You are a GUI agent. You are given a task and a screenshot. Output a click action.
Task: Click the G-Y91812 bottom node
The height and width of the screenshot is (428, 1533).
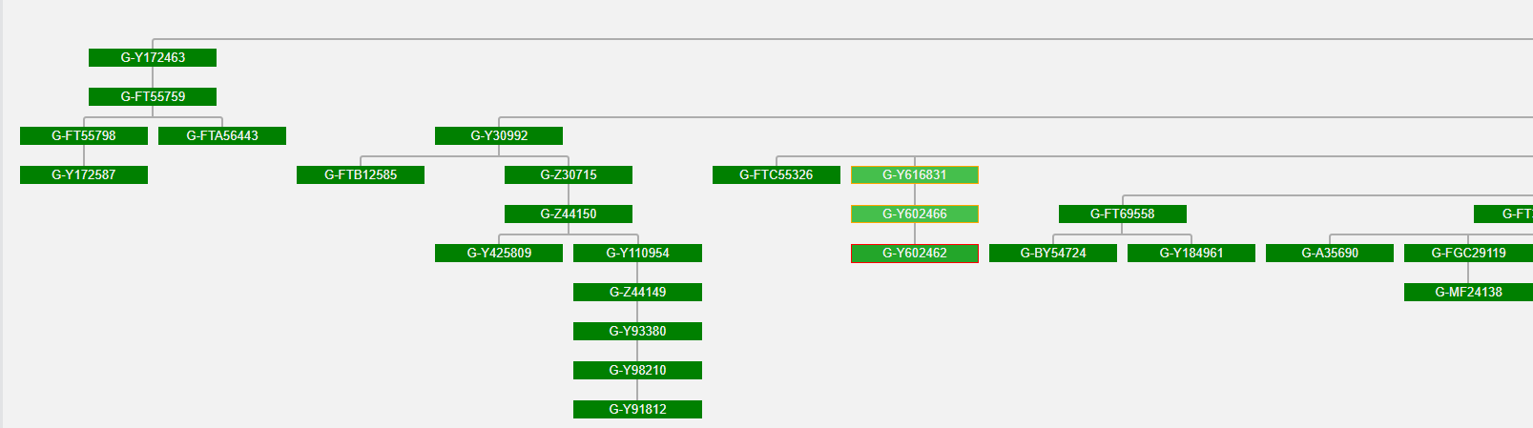tap(637, 410)
